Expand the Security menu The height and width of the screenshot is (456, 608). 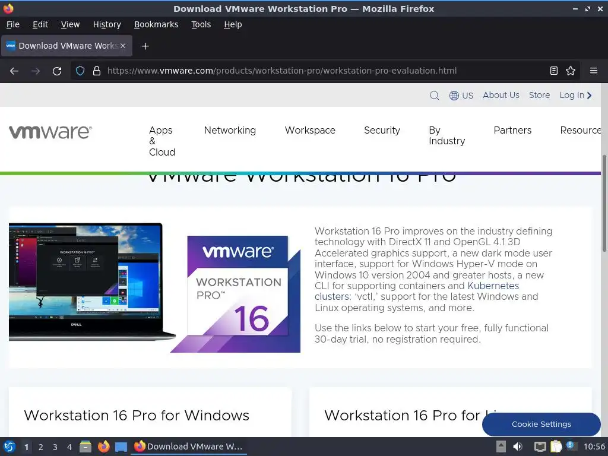382,130
